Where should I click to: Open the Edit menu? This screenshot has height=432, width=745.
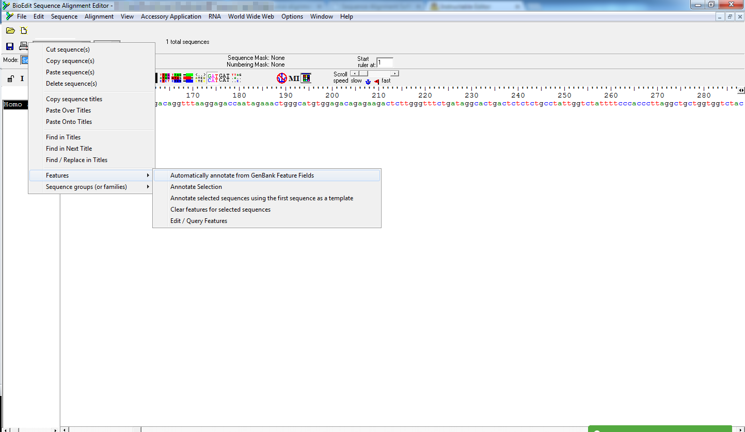point(39,17)
